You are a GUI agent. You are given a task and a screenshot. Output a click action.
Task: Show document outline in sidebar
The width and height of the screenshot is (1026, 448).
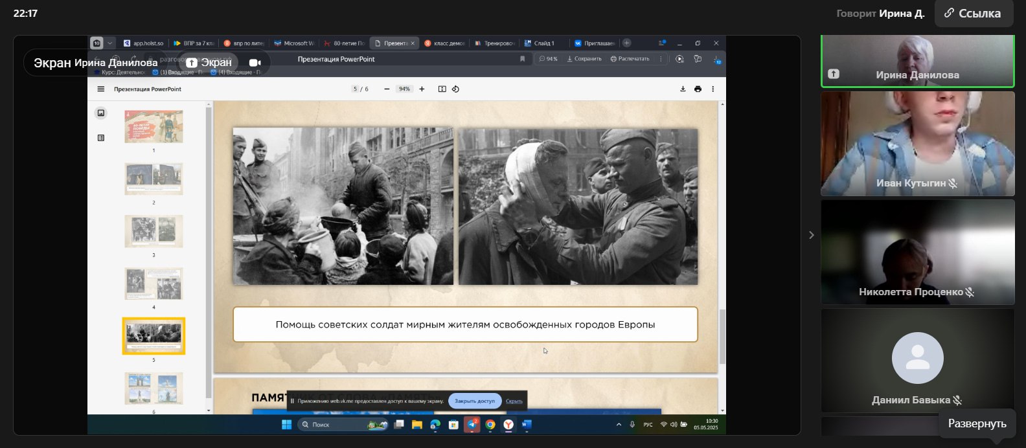tap(101, 138)
